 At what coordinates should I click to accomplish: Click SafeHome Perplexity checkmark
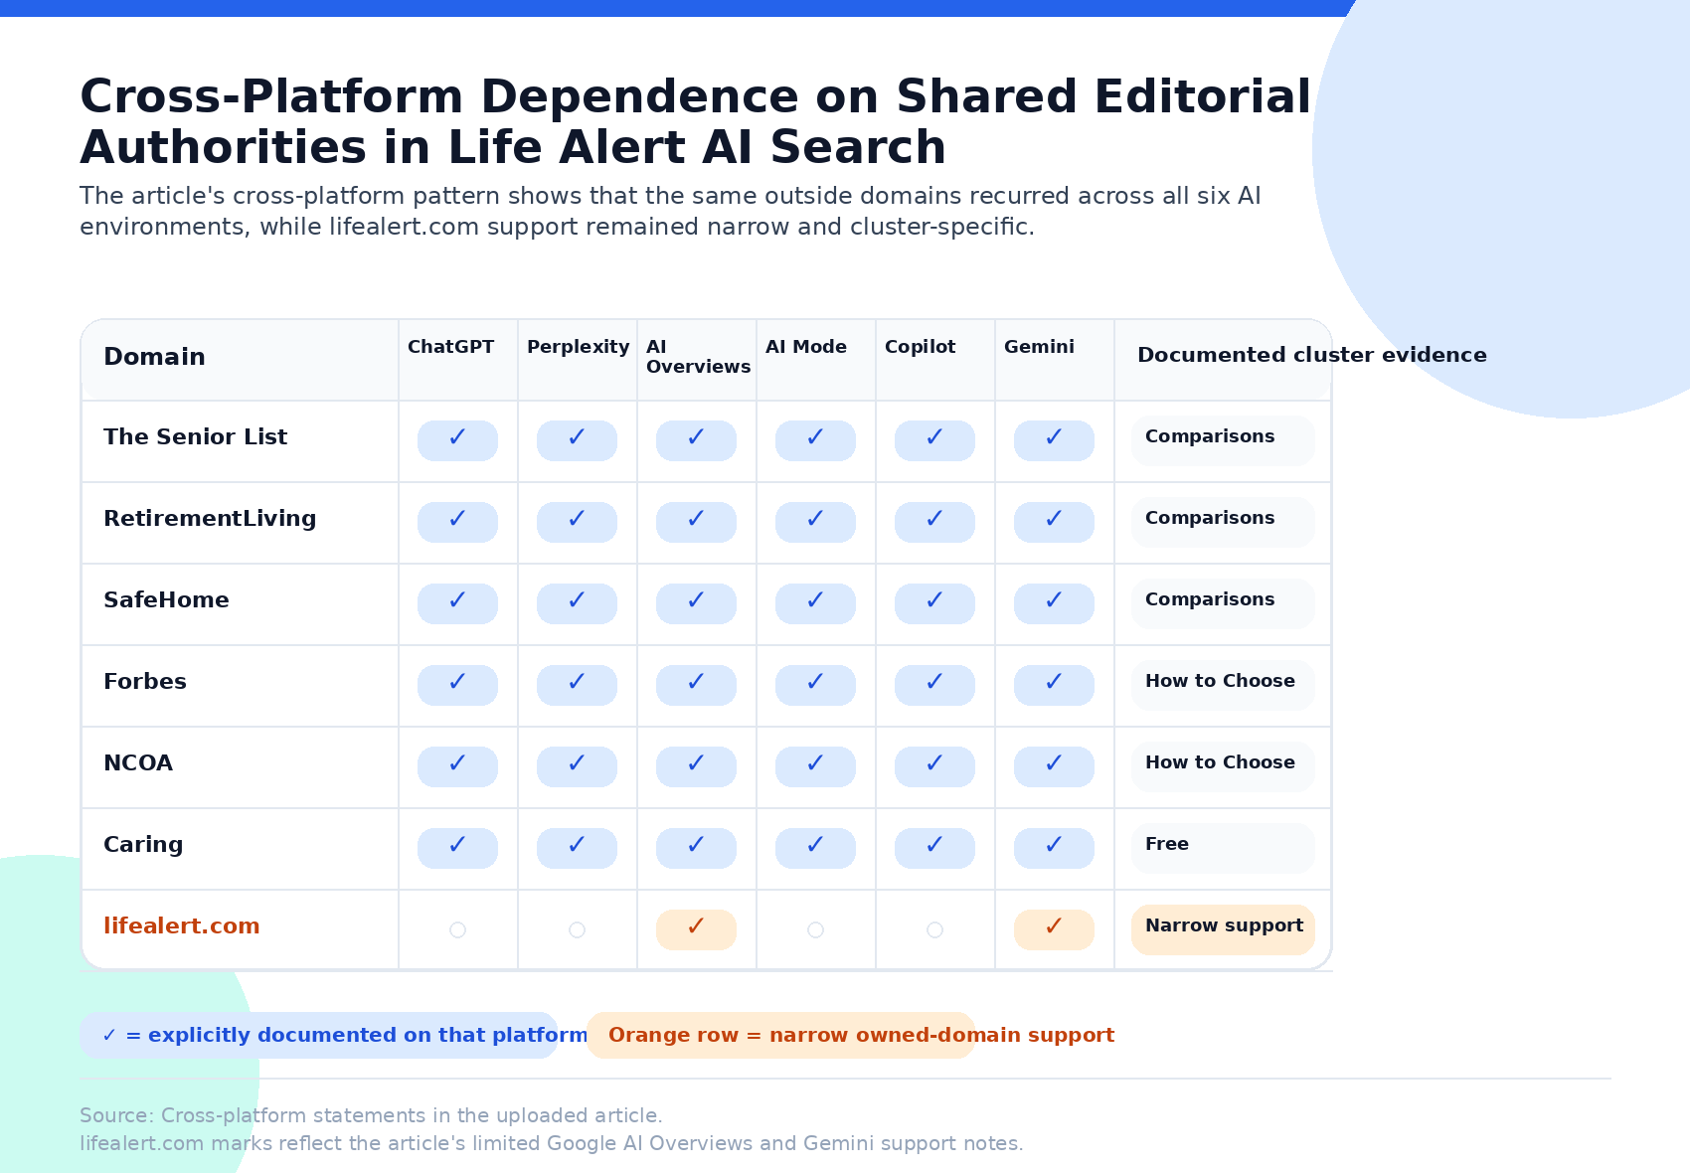[x=577, y=603]
